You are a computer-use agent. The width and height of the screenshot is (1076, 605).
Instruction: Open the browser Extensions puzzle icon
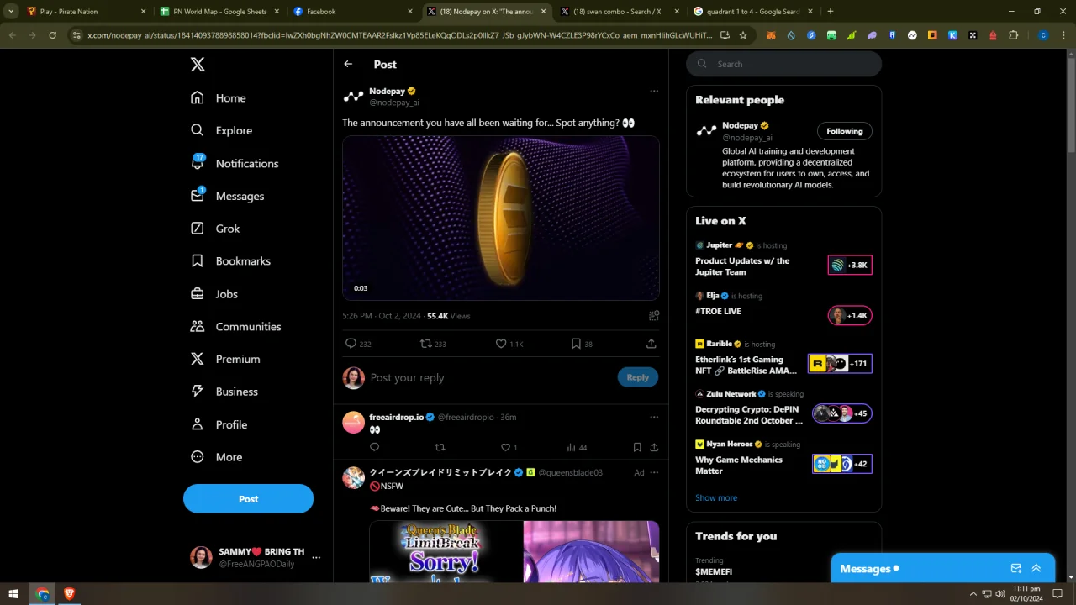point(1013,35)
